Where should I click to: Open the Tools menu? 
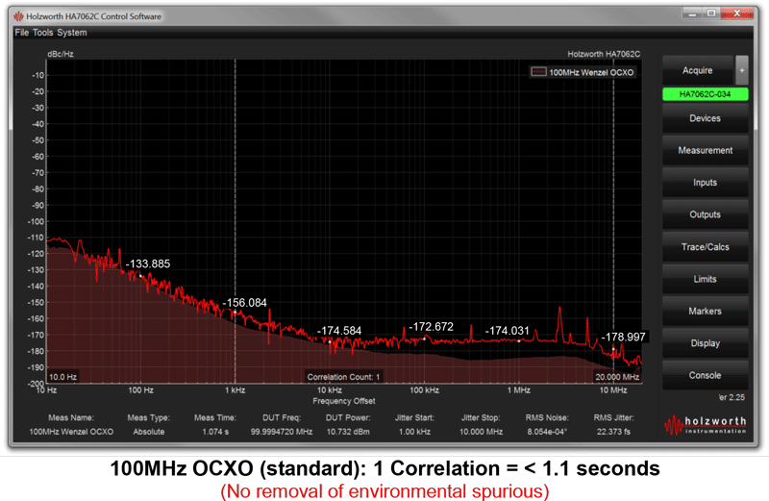42,33
